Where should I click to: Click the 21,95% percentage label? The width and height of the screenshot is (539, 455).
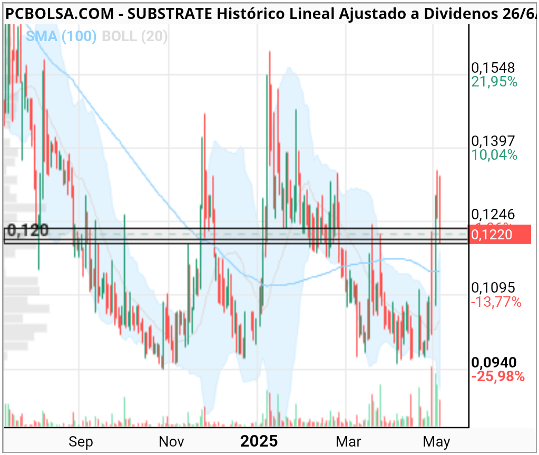[494, 82]
